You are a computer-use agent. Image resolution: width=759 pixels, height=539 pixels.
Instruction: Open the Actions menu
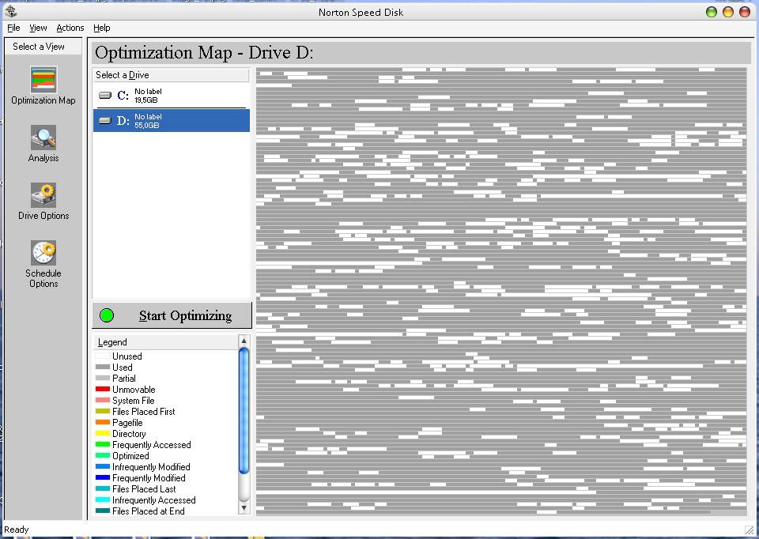(x=70, y=28)
